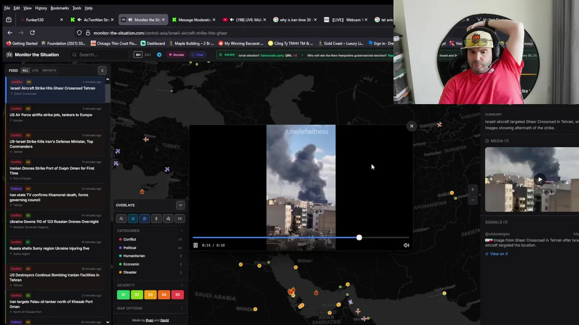This screenshot has height=325, width=579.
Task: Open the Bookmarks menu
Action: pos(60,8)
